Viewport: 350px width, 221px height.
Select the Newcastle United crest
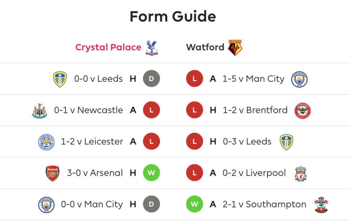pyautogui.click(x=40, y=110)
